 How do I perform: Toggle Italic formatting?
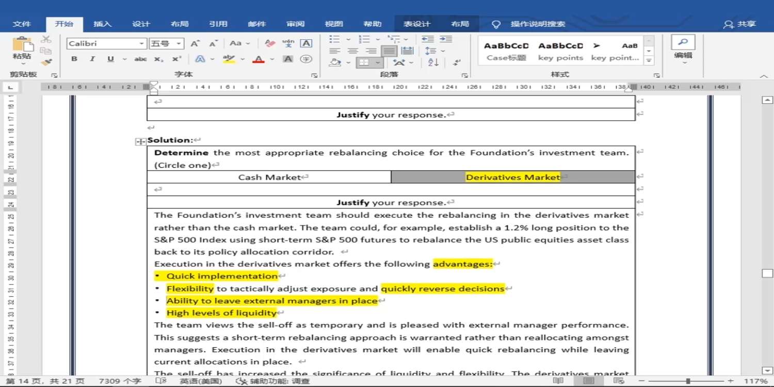(x=92, y=59)
